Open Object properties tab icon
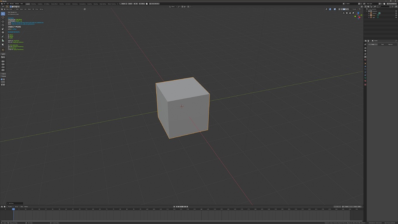 click(x=365, y=63)
